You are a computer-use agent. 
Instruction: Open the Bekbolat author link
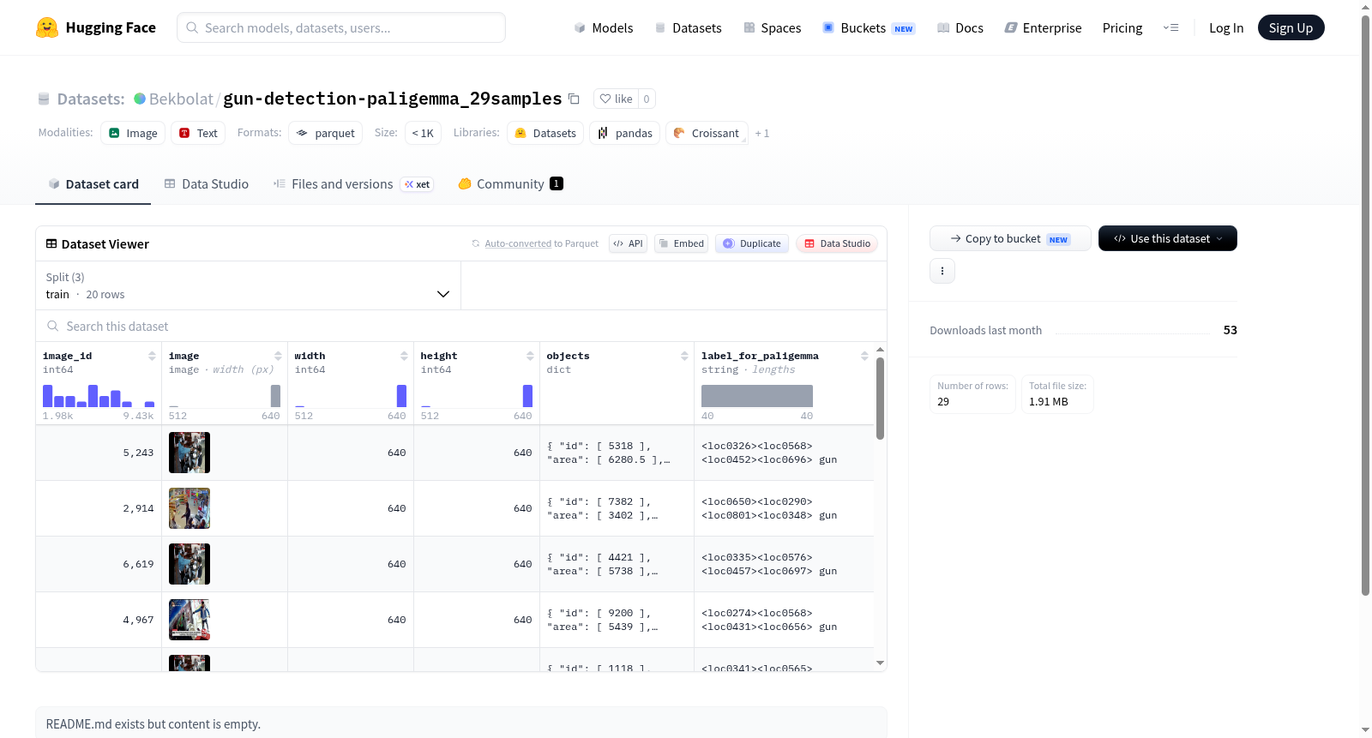pyautogui.click(x=181, y=99)
